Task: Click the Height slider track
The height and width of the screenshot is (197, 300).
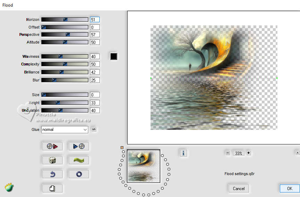Action: (65, 103)
